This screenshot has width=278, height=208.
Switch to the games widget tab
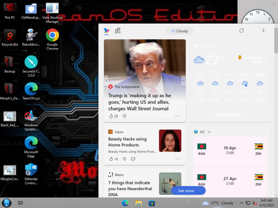pyautogui.click(x=118, y=31)
